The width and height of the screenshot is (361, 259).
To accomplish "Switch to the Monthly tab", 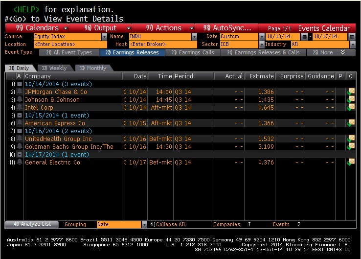I will click(x=93, y=68).
